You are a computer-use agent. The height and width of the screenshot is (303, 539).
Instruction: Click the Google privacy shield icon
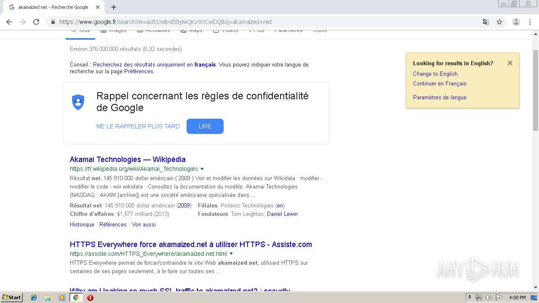tap(78, 102)
